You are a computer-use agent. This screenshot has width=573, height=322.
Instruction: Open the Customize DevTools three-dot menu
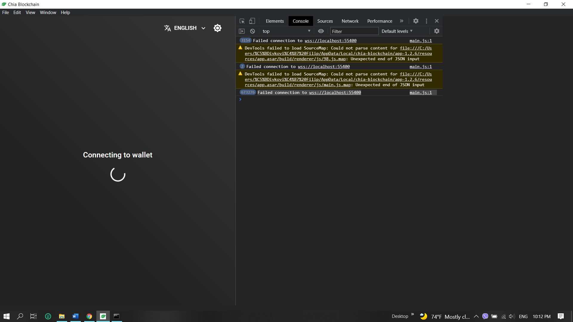click(426, 21)
